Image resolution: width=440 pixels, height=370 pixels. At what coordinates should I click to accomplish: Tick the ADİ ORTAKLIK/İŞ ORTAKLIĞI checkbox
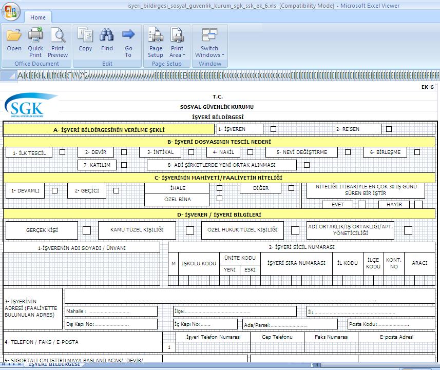pyautogui.click(x=408, y=230)
